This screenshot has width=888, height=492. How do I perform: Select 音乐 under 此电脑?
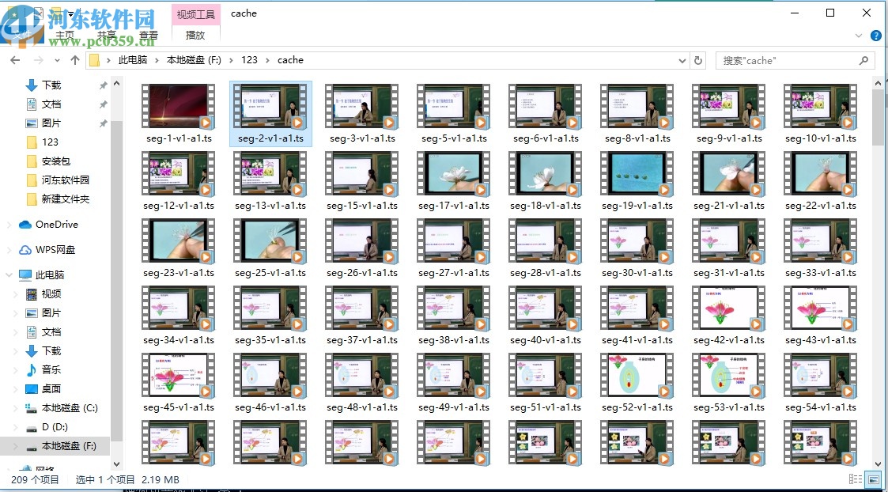(x=51, y=370)
